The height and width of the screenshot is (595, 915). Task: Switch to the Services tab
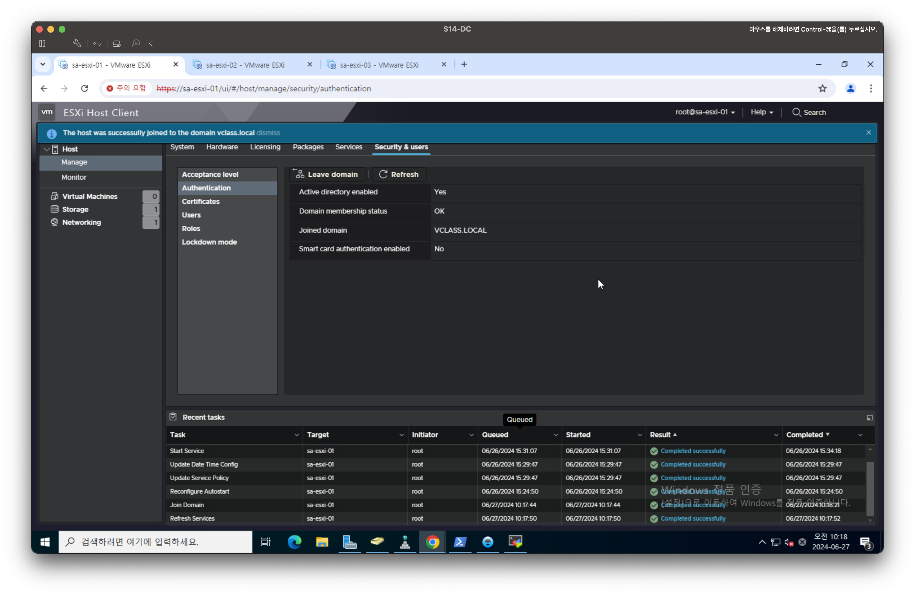pyautogui.click(x=348, y=147)
